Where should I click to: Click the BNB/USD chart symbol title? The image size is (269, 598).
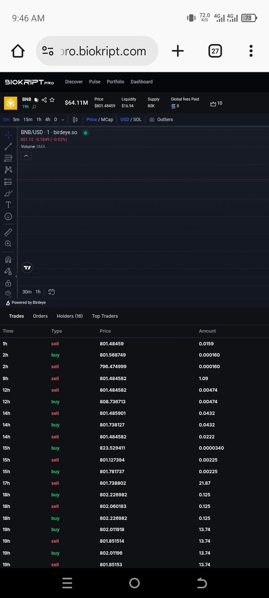tap(49, 133)
